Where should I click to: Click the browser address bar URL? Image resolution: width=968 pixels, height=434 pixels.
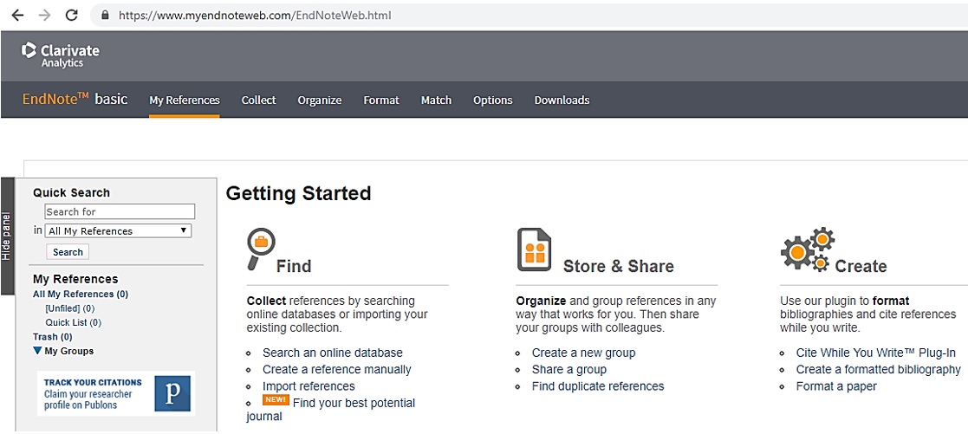[254, 16]
